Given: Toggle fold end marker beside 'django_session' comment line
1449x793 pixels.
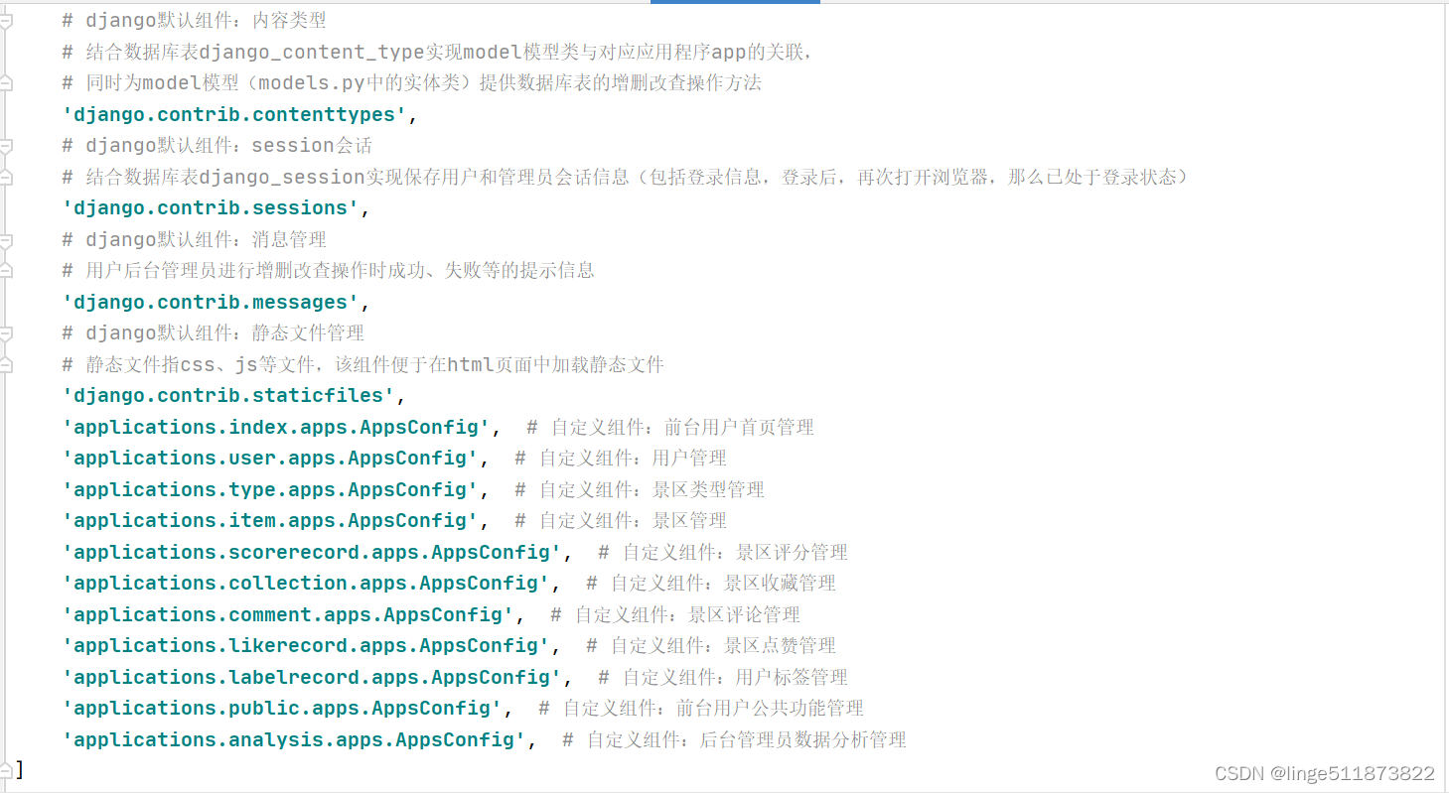Looking at the screenshot, I should (x=5, y=178).
